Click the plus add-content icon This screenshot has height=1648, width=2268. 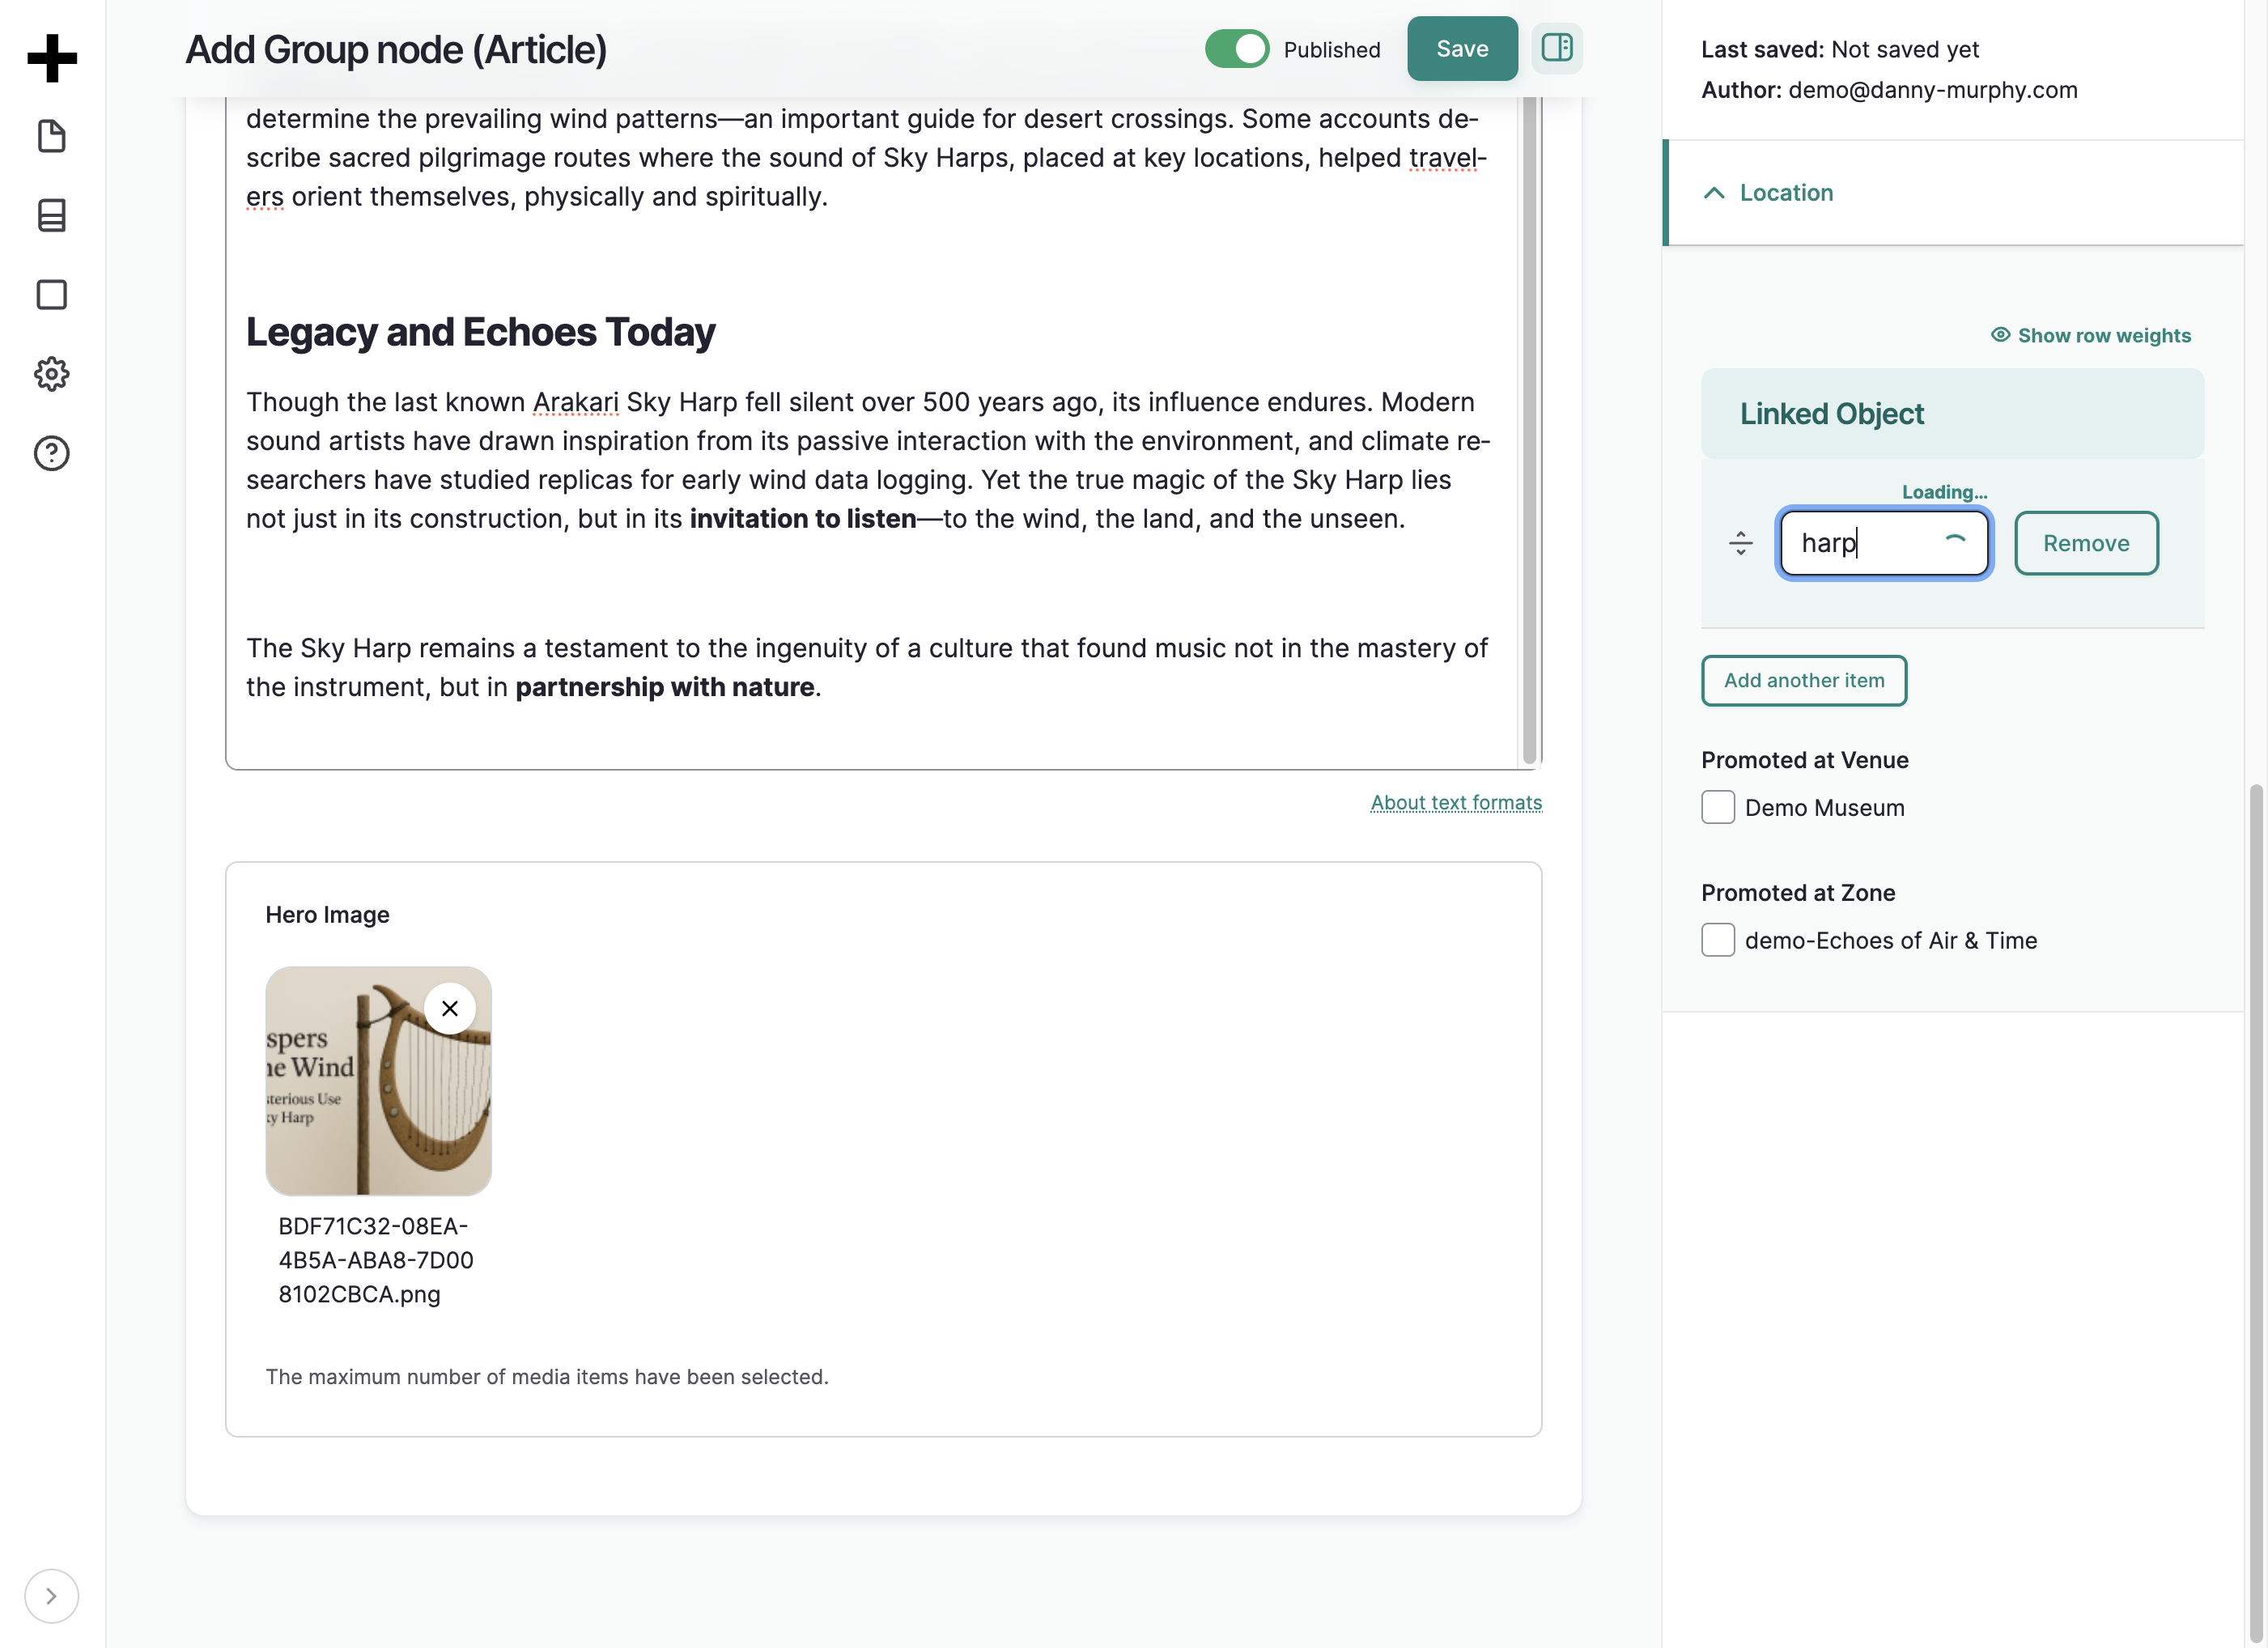52,58
